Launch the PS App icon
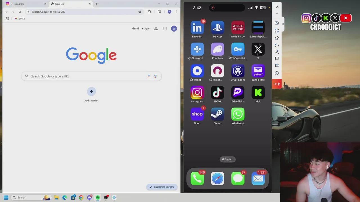This screenshot has height=202, width=360. pos(217,28)
